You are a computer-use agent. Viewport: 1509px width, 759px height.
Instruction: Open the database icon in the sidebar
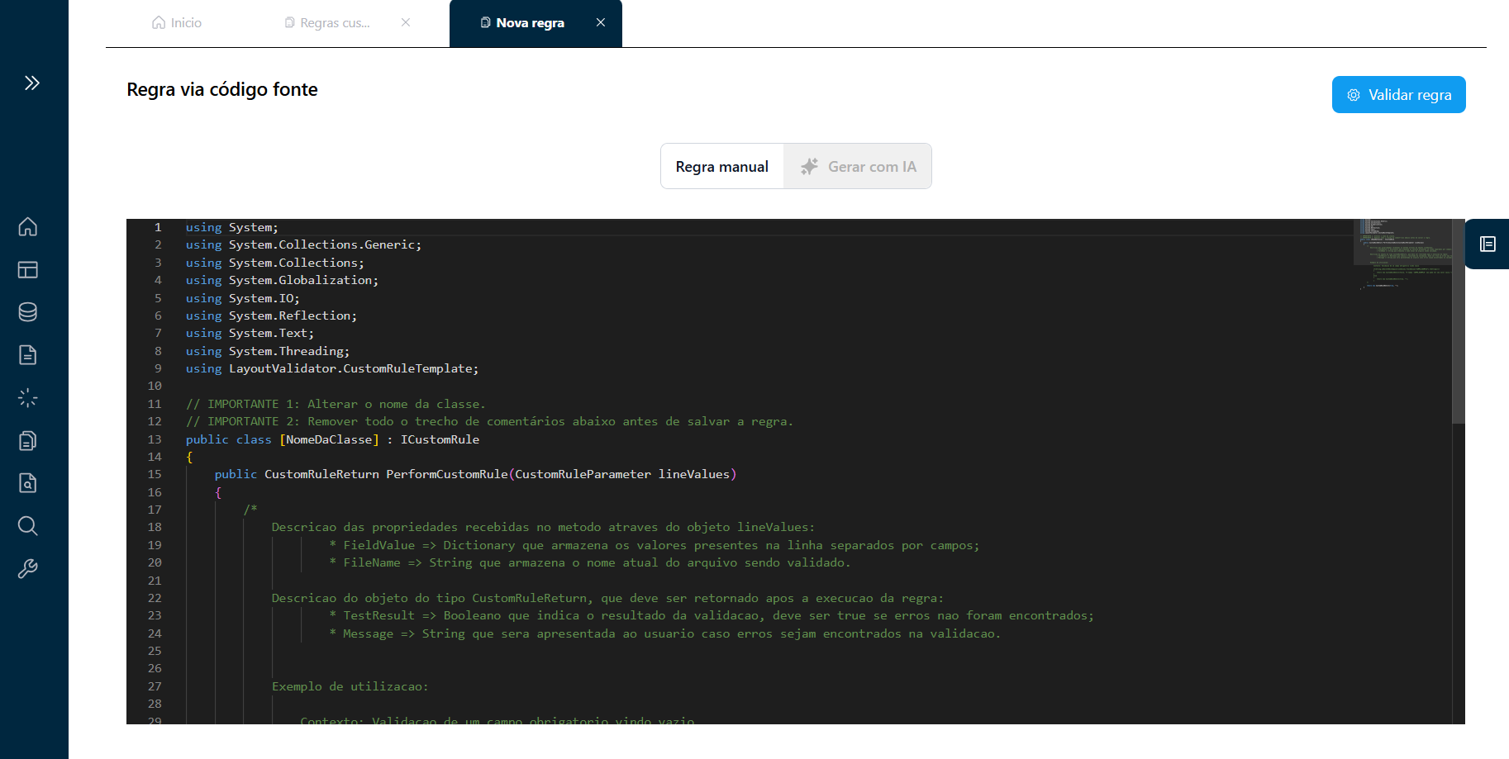(28, 312)
